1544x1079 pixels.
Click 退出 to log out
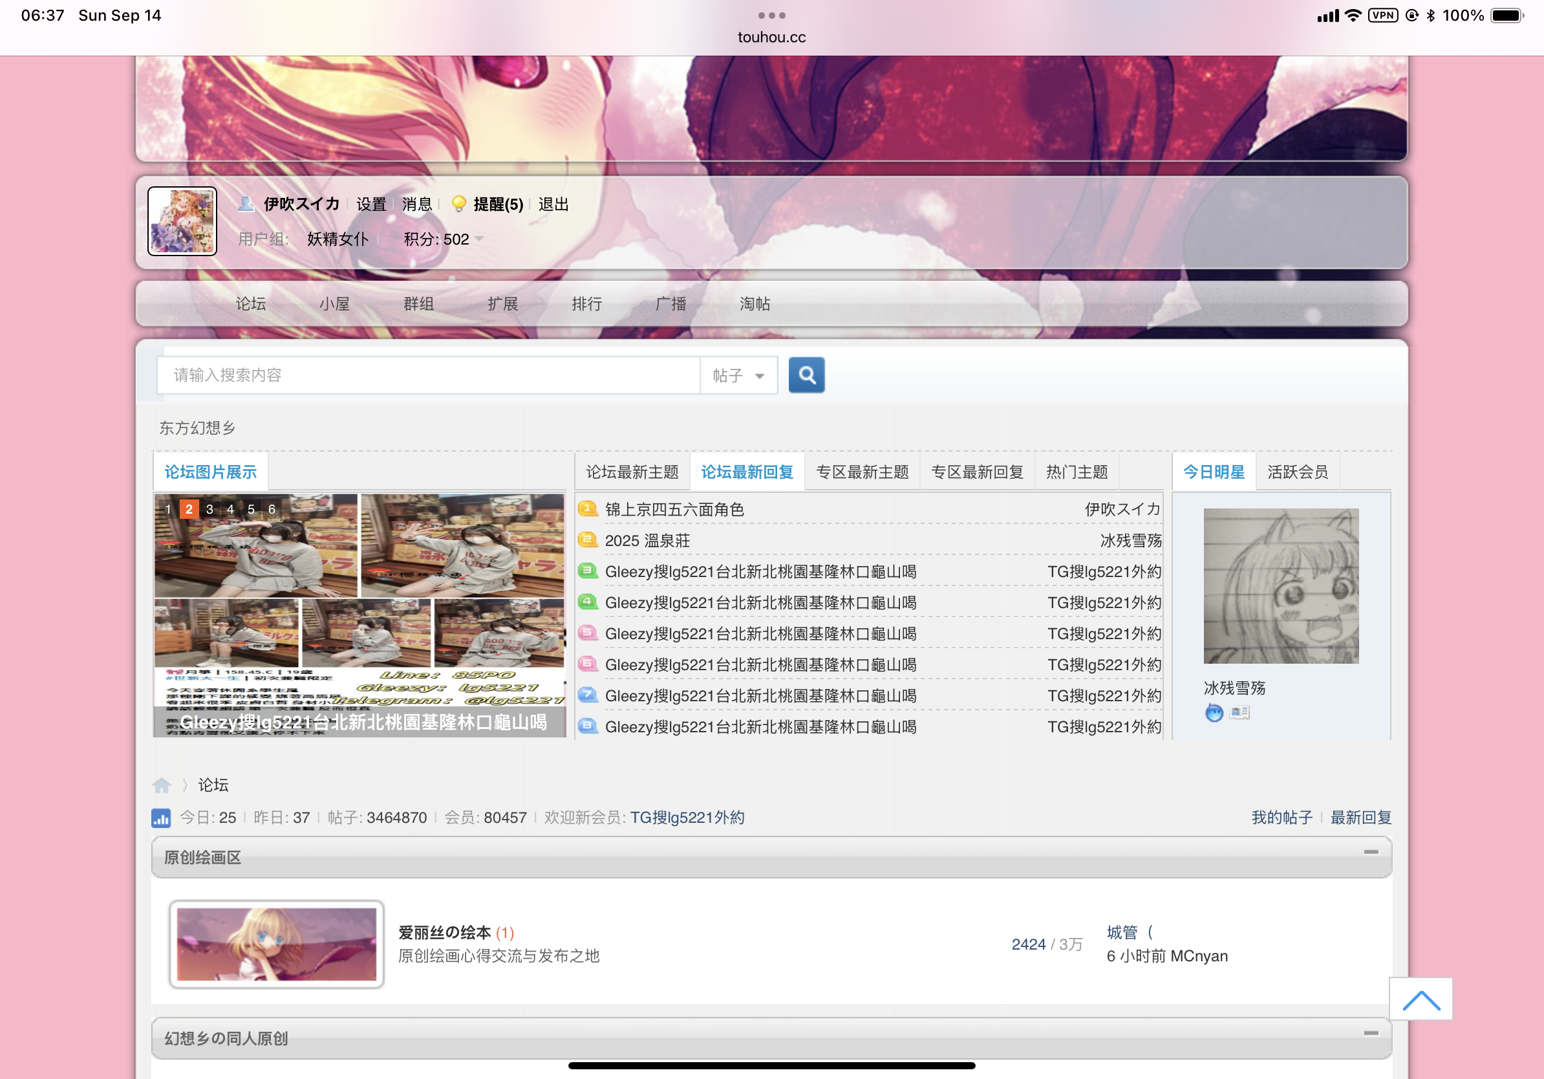[x=553, y=204]
